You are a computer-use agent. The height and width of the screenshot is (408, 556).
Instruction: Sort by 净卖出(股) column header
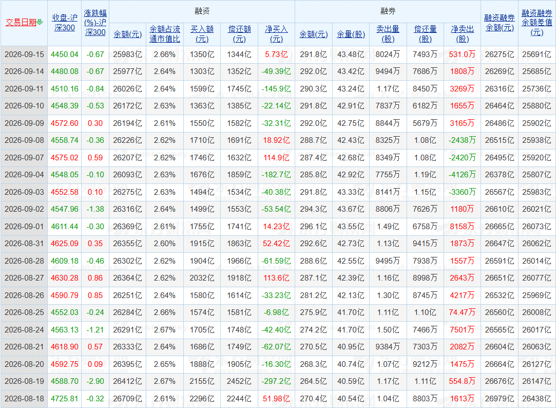463,34
